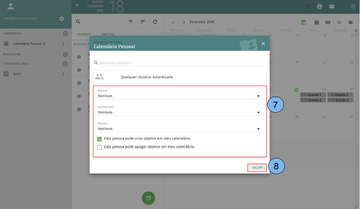This screenshot has width=360, height=209.
Task: Toggle the basic web calendar checkbox
Action: coord(6,74)
